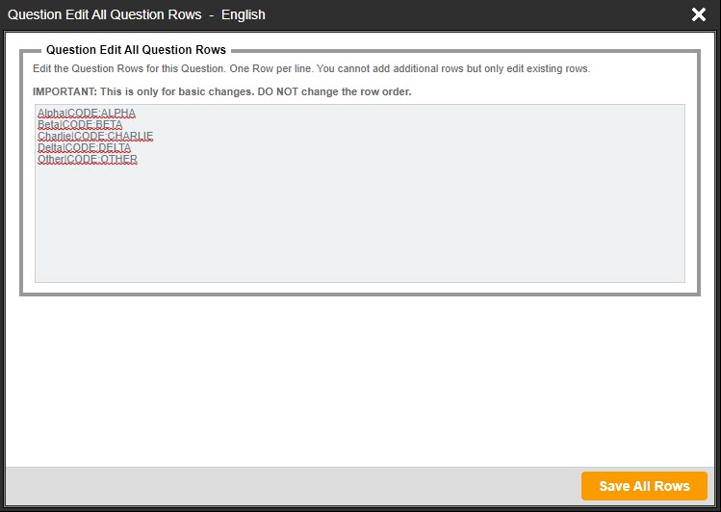
Task: Click the gray footer bar left of Save
Action: click(x=289, y=486)
